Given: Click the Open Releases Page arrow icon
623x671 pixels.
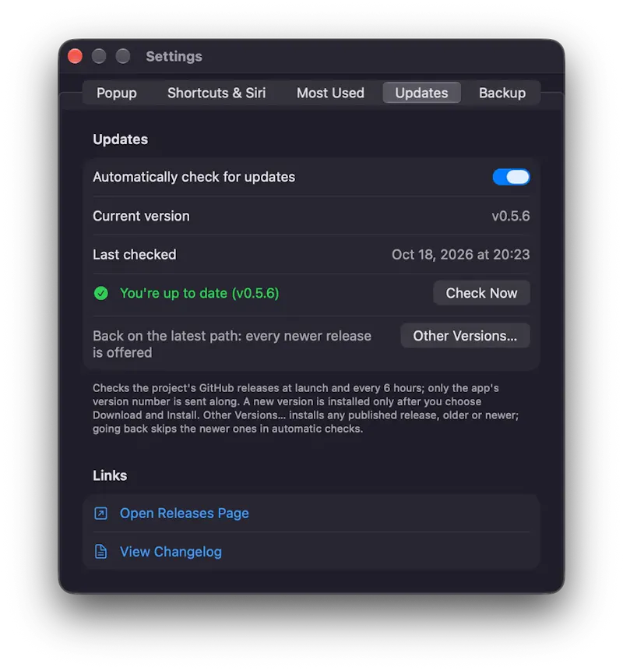Looking at the screenshot, I should coord(100,513).
